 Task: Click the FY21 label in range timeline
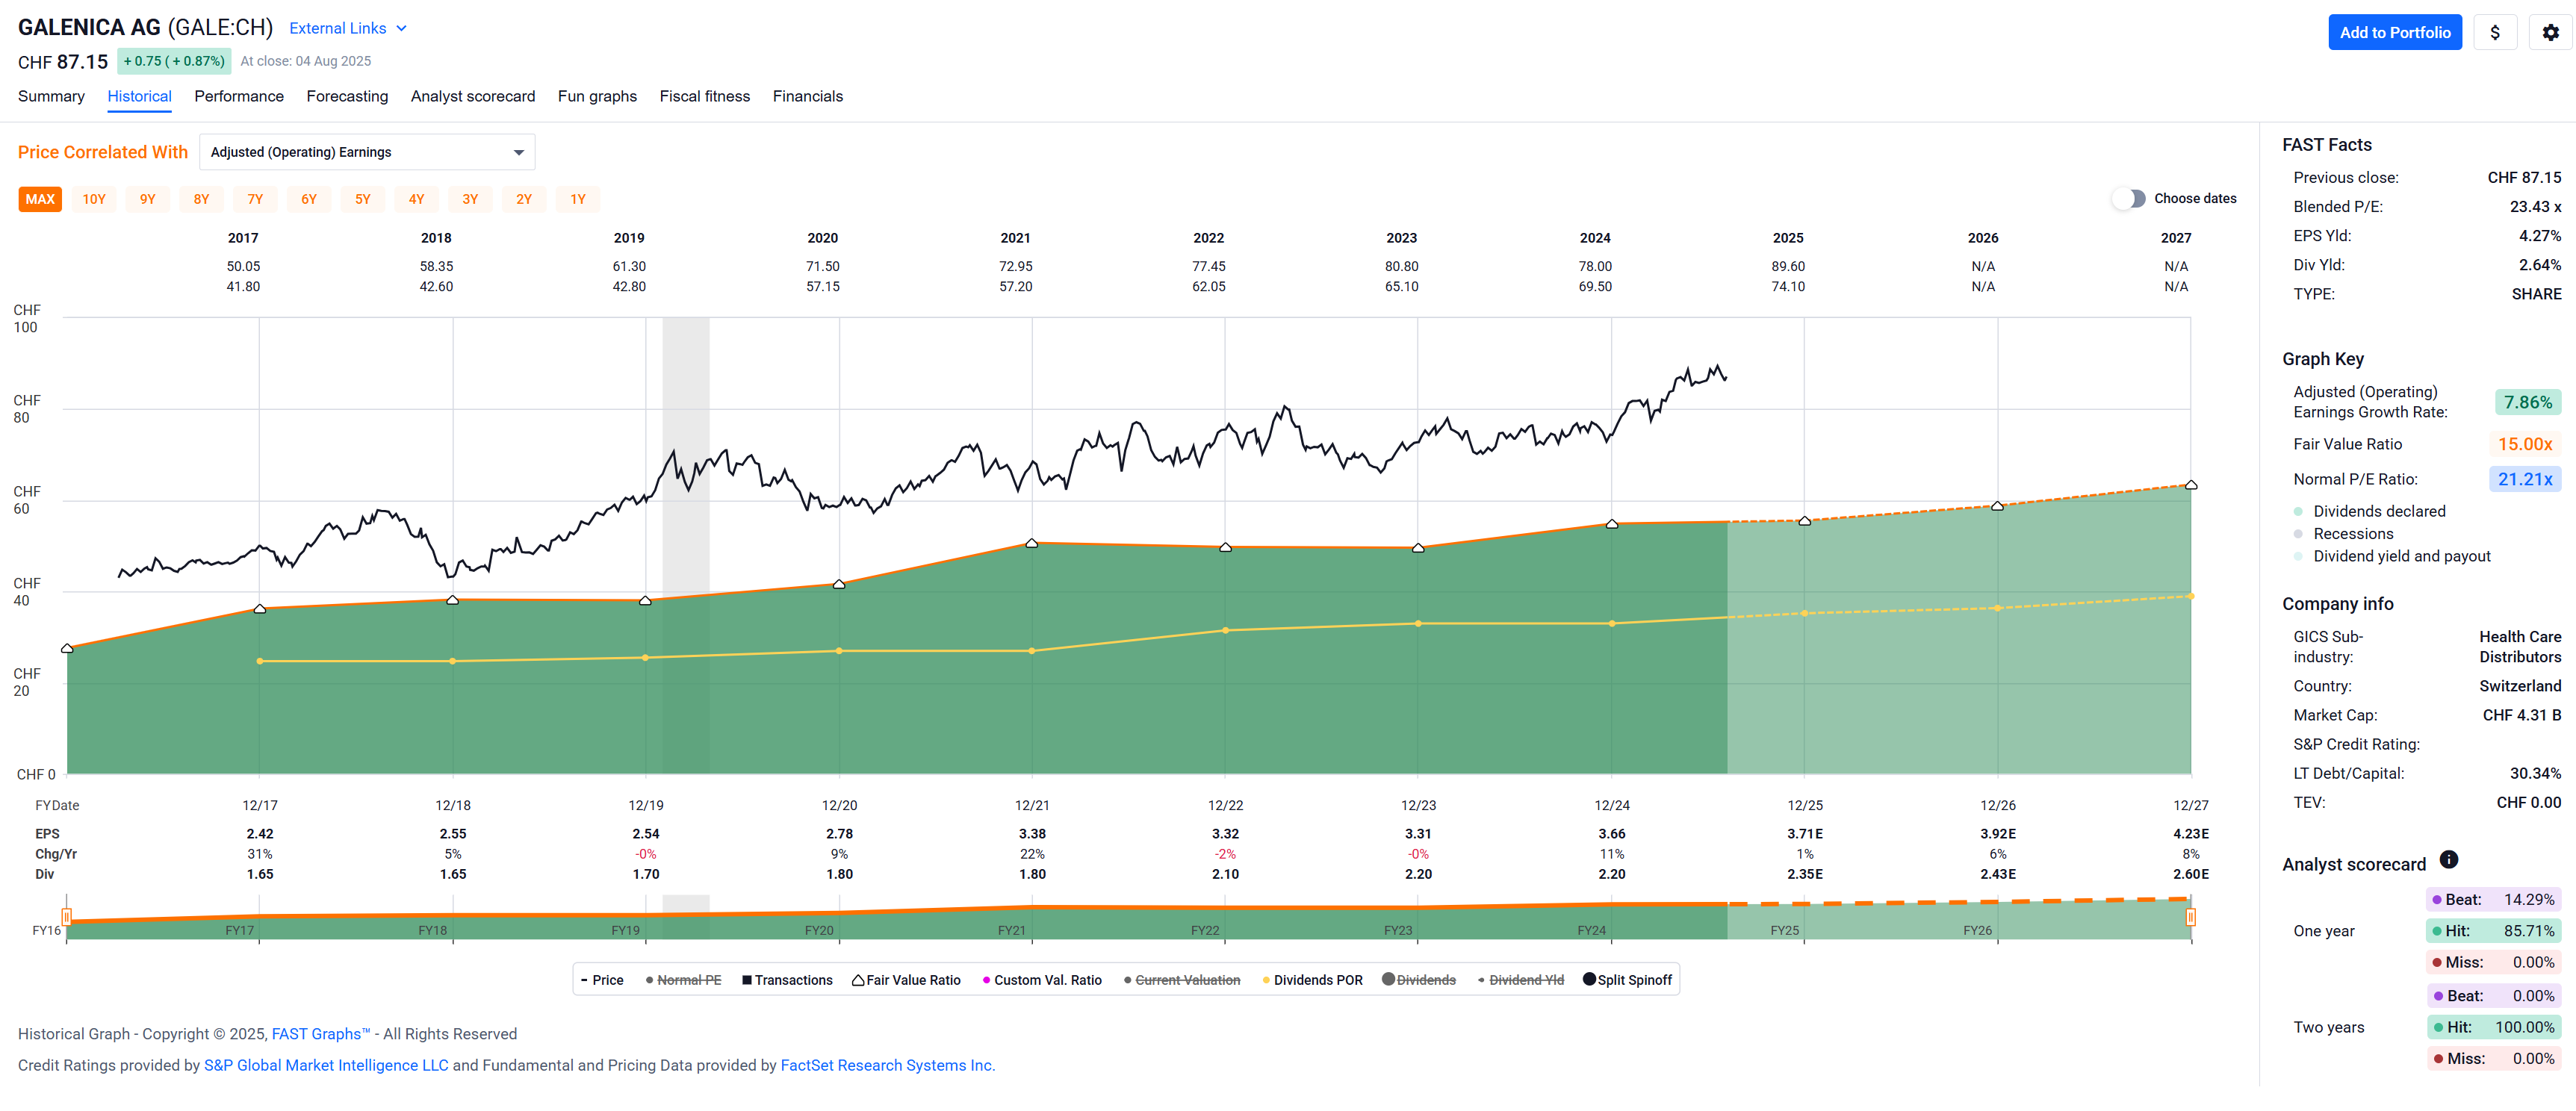point(1011,930)
